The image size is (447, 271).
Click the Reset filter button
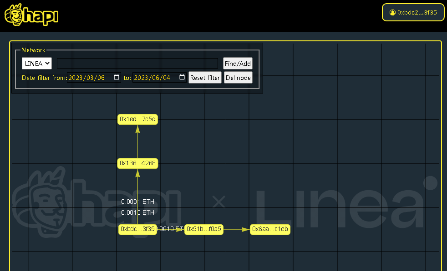(205, 78)
